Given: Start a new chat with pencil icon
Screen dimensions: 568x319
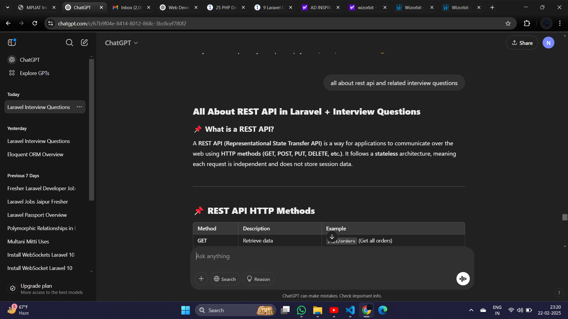Looking at the screenshot, I should click(x=84, y=43).
